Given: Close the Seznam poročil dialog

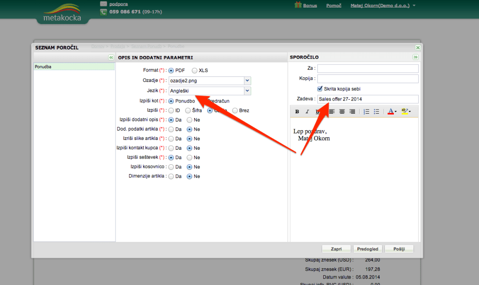Looking at the screenshot, I should point(418,48).
